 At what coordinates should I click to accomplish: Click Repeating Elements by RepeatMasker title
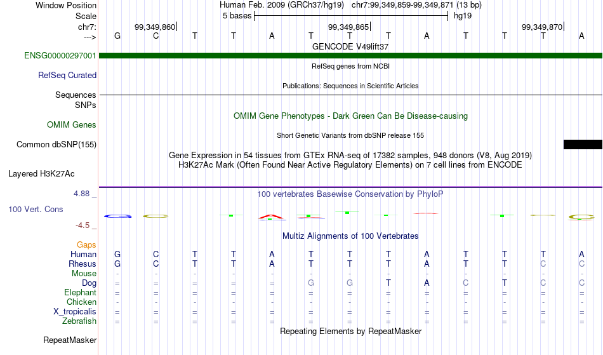(x=350, y=332)
